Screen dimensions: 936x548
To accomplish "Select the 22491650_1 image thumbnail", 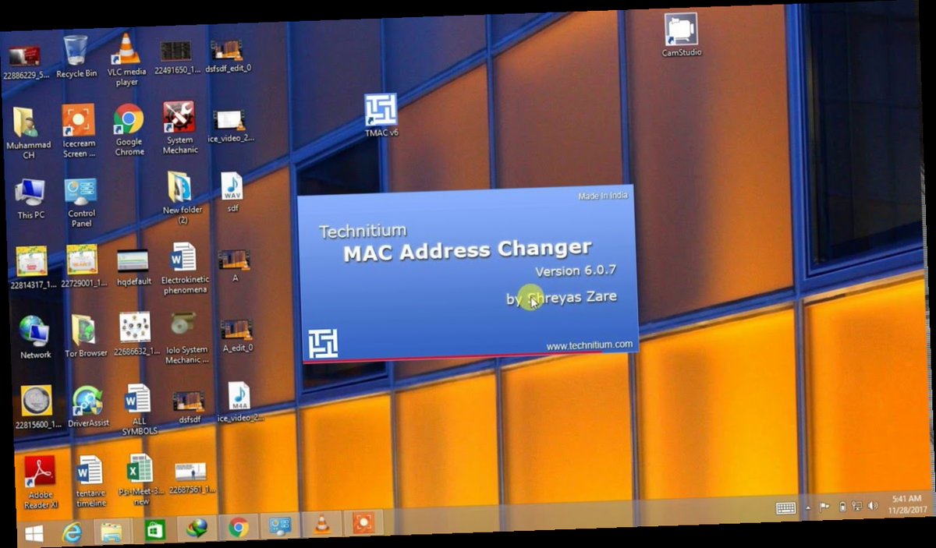I will [x=177, y=57].
